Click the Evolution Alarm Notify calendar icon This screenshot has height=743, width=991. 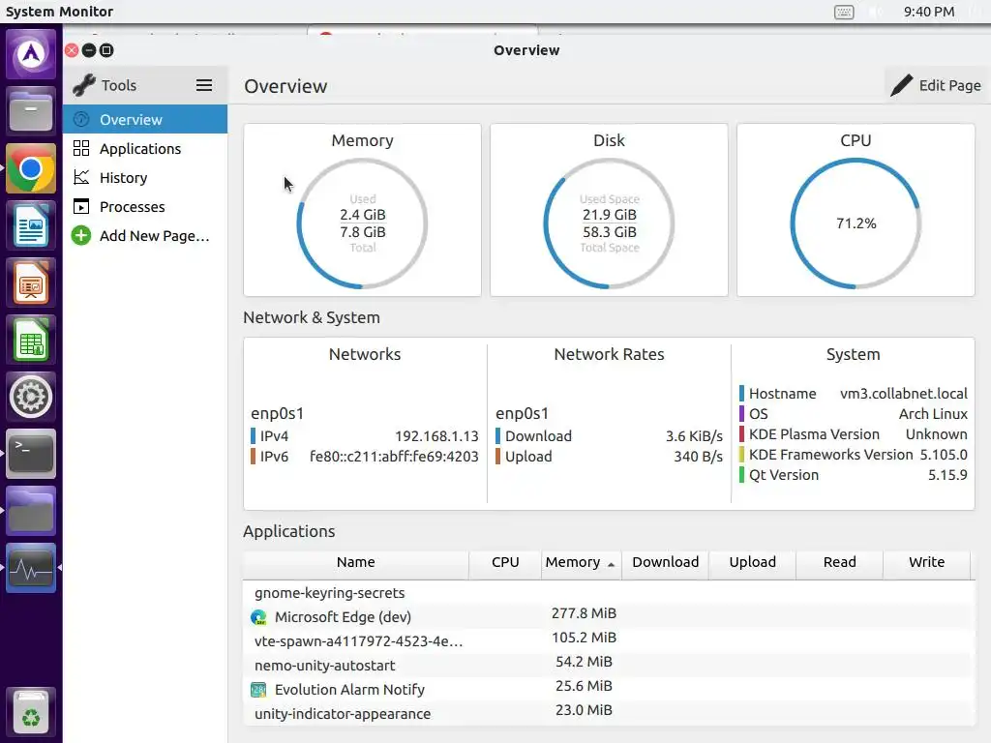point(258,689)
